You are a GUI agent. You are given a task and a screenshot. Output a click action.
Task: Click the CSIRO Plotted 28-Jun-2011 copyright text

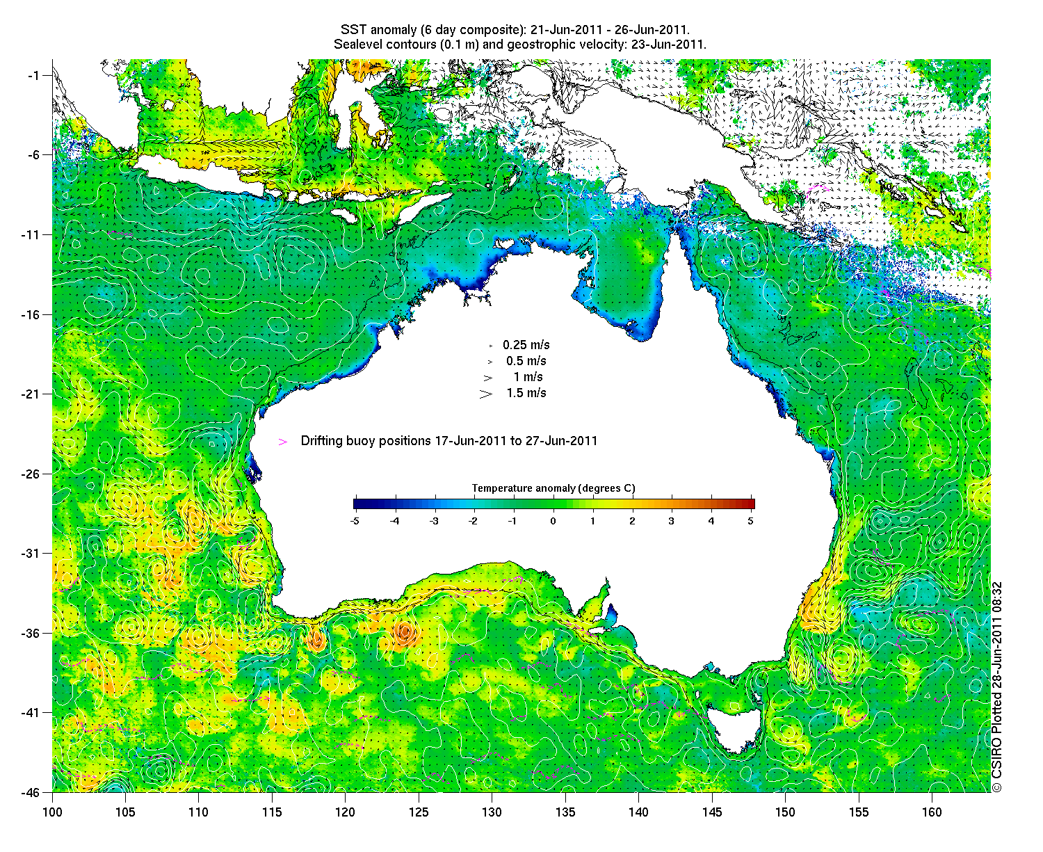coord(997,687)
